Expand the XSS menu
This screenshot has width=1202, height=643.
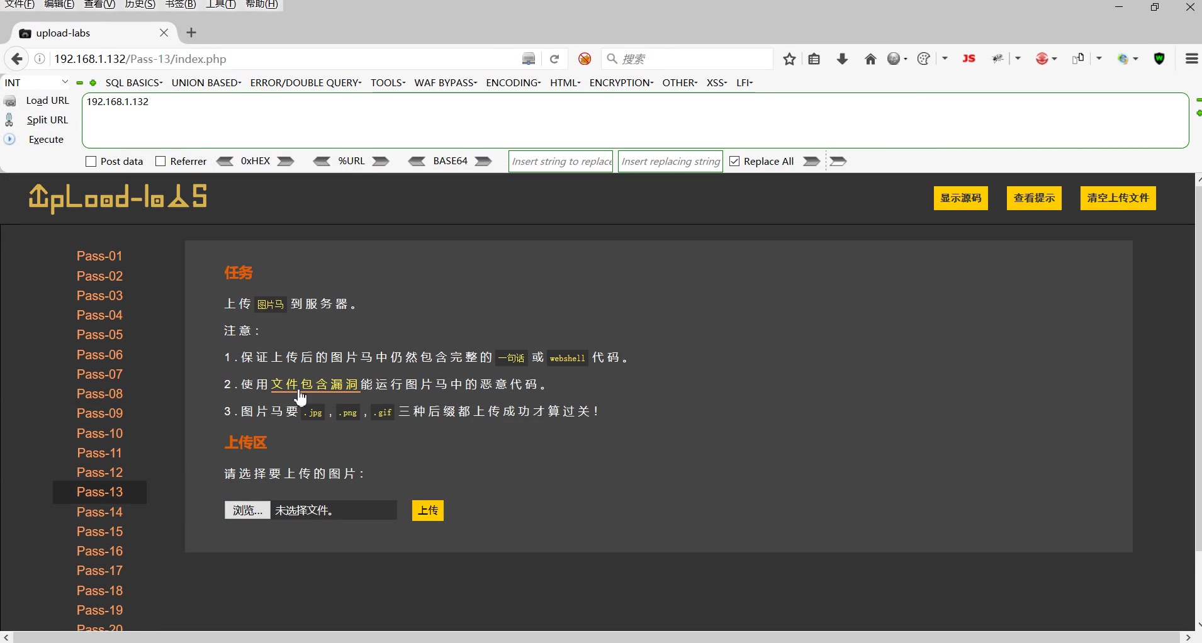(x=717, y=82)
